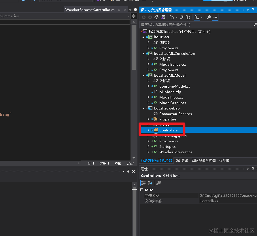Click the editor tab settings gear icon

pyautogui.click(x=135, y=10)
